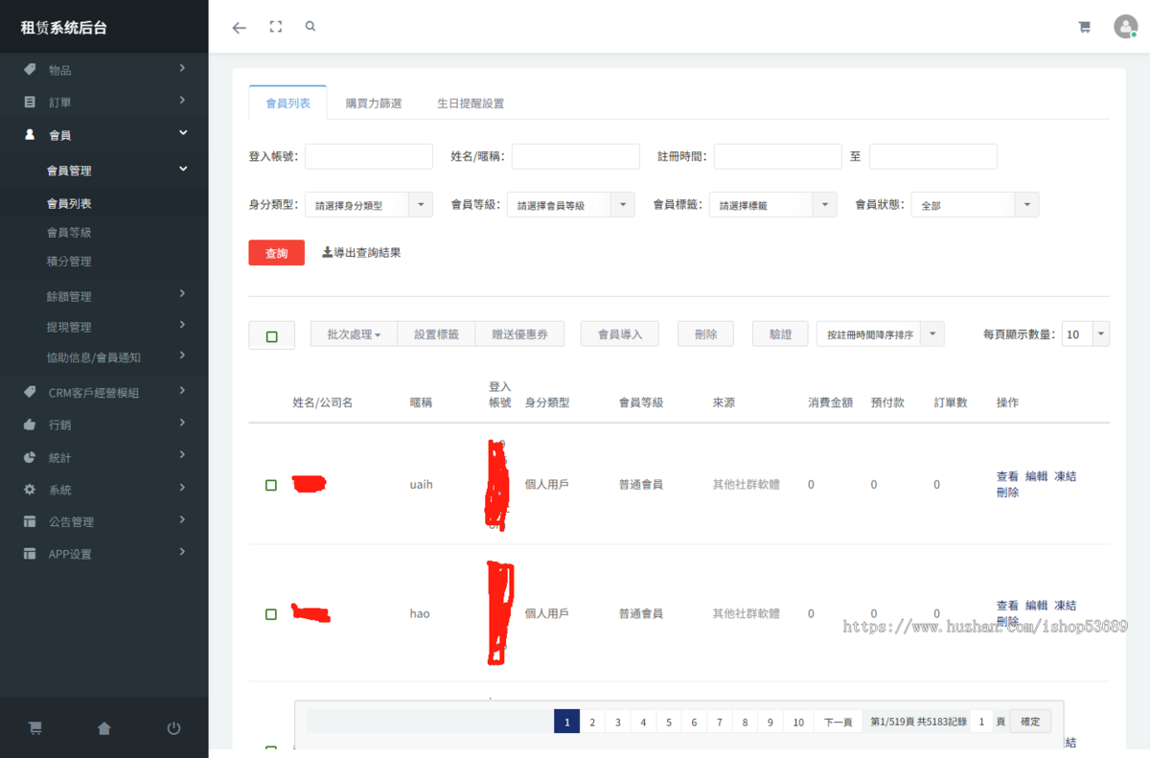Click 導出查詢結果 export link
1150x758 pixels.
361,252
